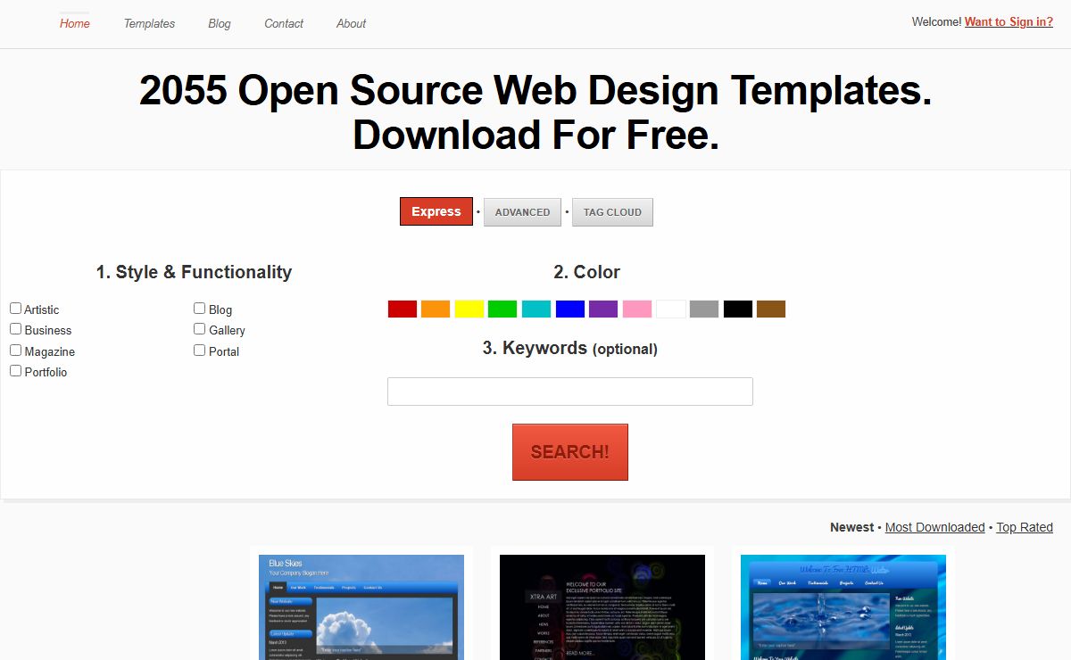This screenshot has height=660, width=1071.
Task: Enable the Magazine checkbox
Action: click(x=15, y=351)
